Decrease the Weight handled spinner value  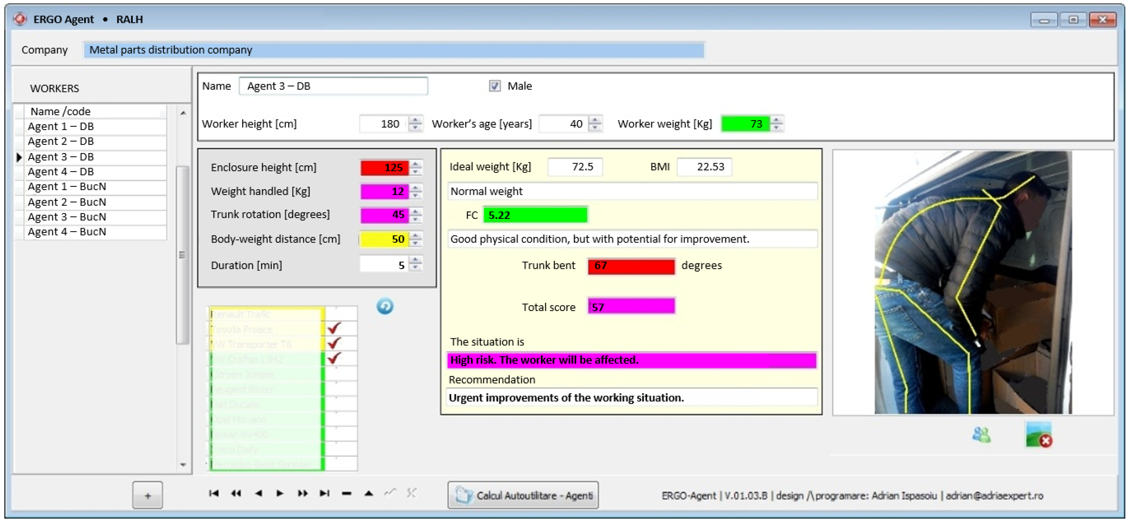click(416, 195)
